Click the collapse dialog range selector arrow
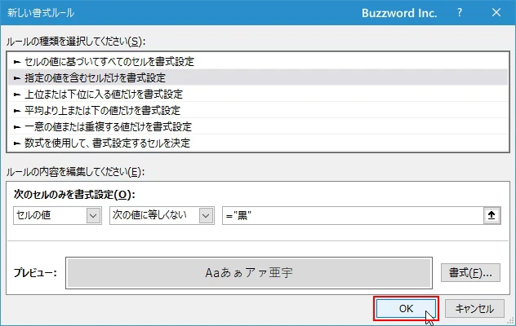516x326 pixels. 492,216
